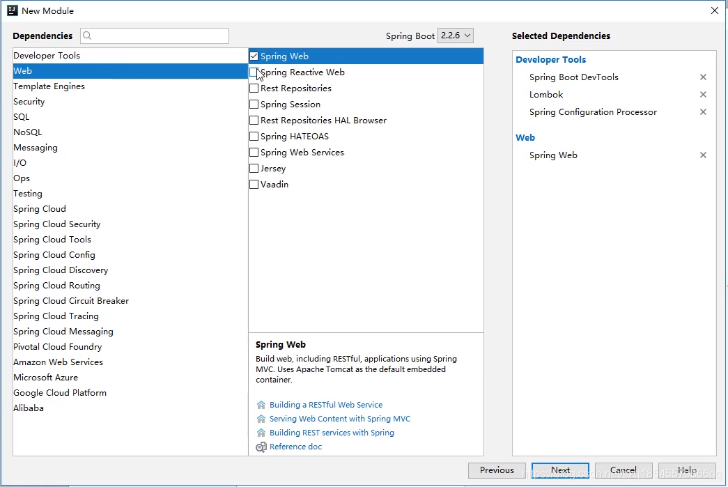Choose the NoSQL category
Image resolution: width=728 pixels, height=487 pixels.
pyautogui.click(x=130, y=132)
